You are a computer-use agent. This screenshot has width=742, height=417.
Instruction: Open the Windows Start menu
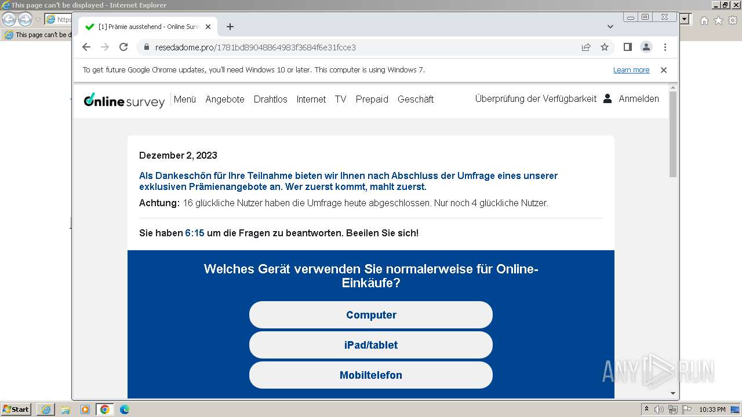coord(16,409)
